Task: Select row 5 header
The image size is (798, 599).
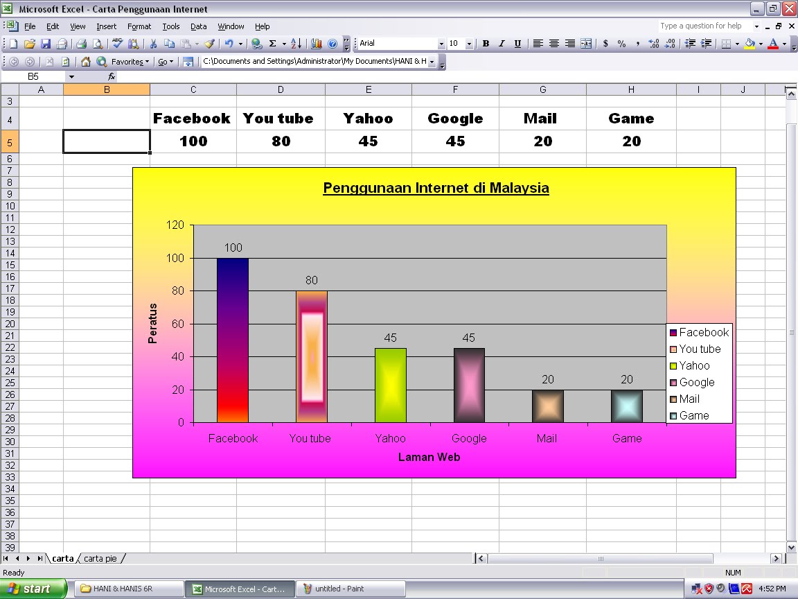Action: [x=10, y=142]
